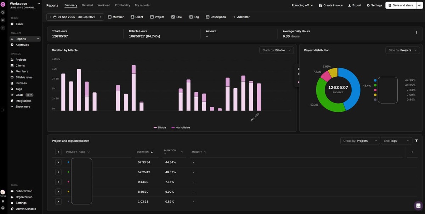Viewport: 425px width, 214px height.
Task: Expand the 1:03:31 project row
Action: click(x=58, y=202)
